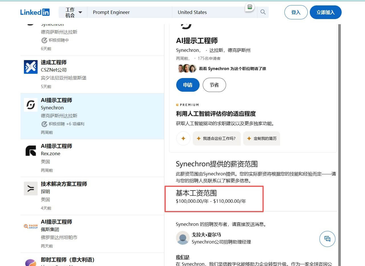This screenshot has height=266, width=365.
Task: Focus the Prompt Engineer search field
Action: coord(130,12)
